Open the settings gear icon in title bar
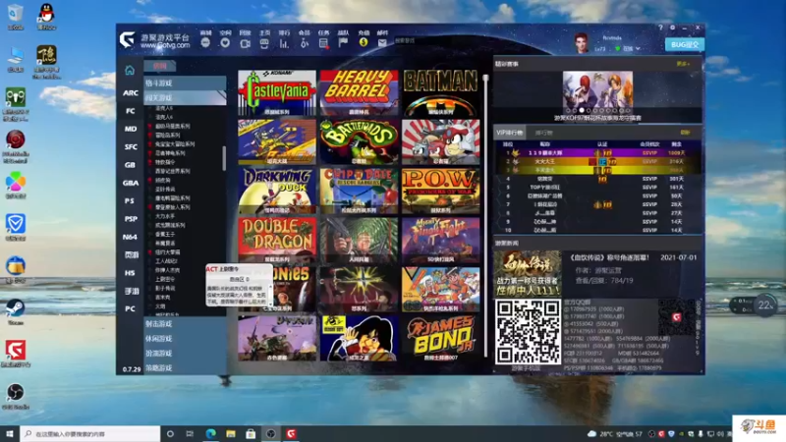 pyautogui.click(x=673, y=28)
